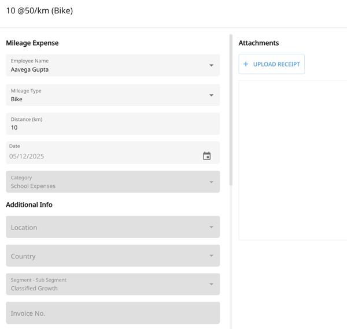Click the Category field's dropdown arrow

tap(211, 182)
